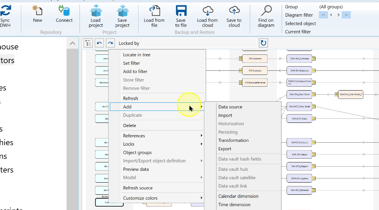Image resolution: width=379 pixels, height=210 pixels.
Task: Click the Current filter label
Action: (298, 32)
